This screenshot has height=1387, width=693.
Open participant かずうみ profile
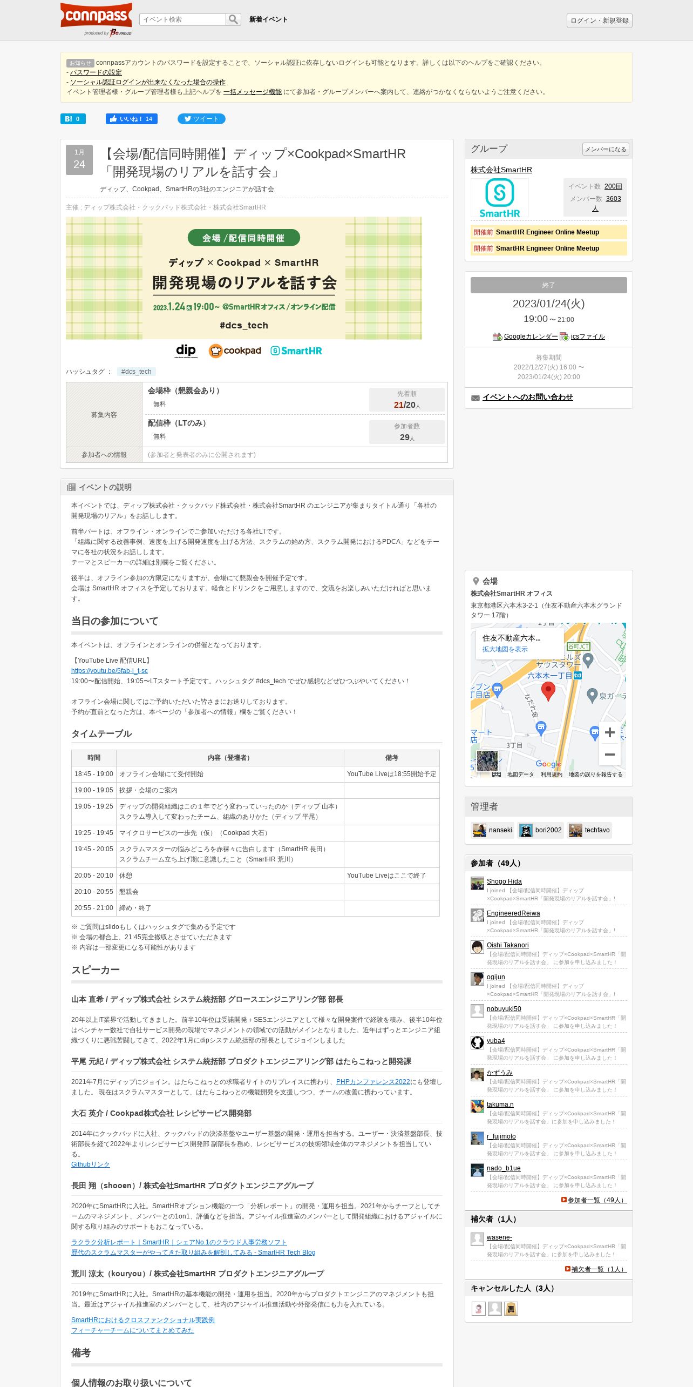[499, 1073]
